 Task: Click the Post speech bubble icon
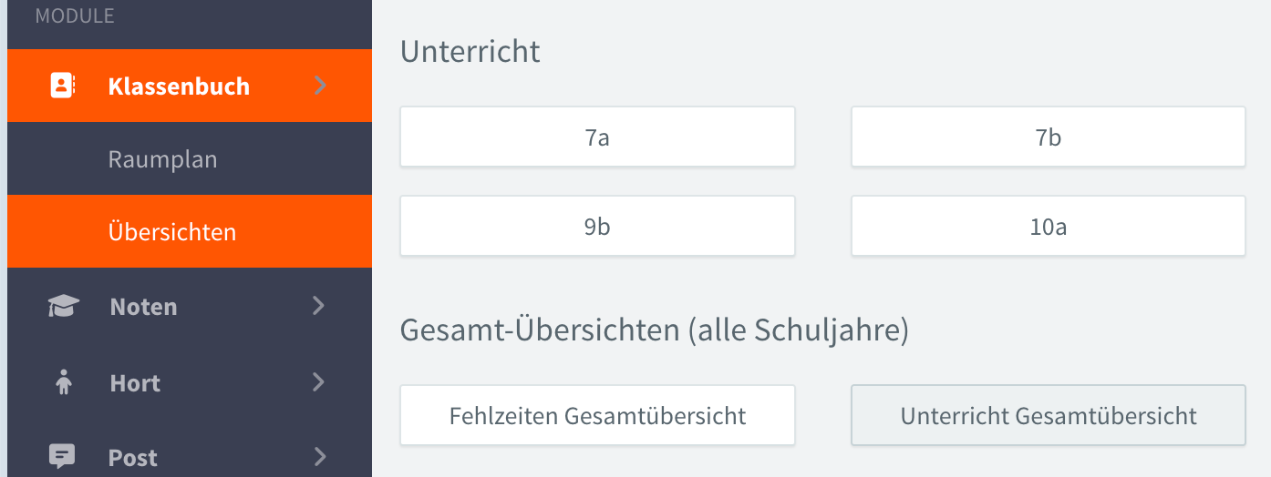[62, 457]
